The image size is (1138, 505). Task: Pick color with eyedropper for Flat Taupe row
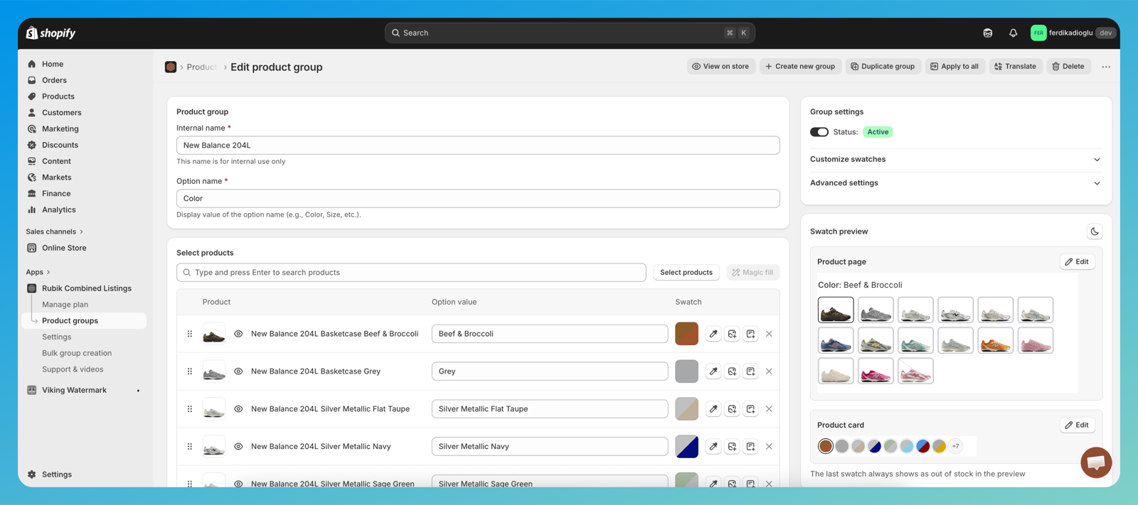pos(713,409)
